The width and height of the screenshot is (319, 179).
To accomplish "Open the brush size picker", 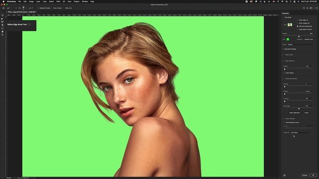I will pos(24,8).
